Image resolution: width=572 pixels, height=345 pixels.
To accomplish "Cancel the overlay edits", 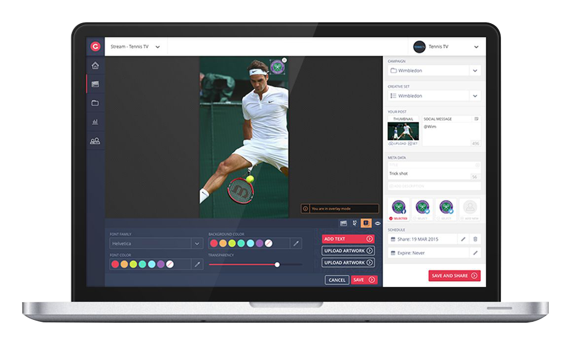I will [337, 280].
